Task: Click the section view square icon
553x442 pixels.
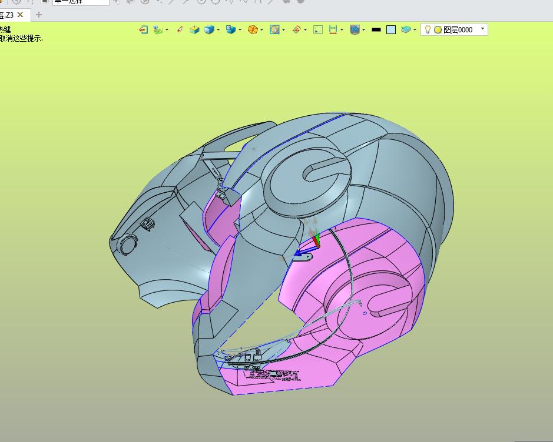Action: (x=274, y=30)
